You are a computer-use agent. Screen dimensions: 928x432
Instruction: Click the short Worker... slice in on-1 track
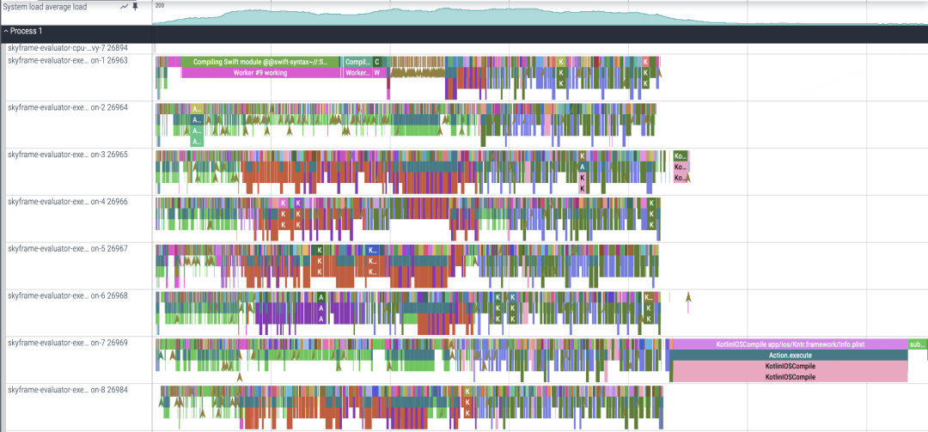click(x=357, y=73)
